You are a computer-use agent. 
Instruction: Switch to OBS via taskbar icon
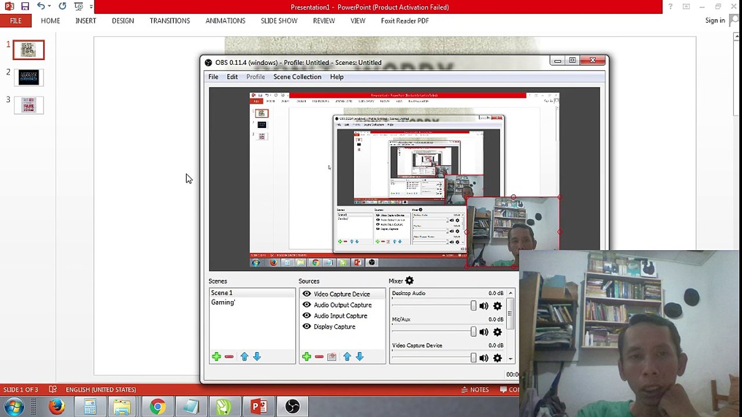(292, 407)
